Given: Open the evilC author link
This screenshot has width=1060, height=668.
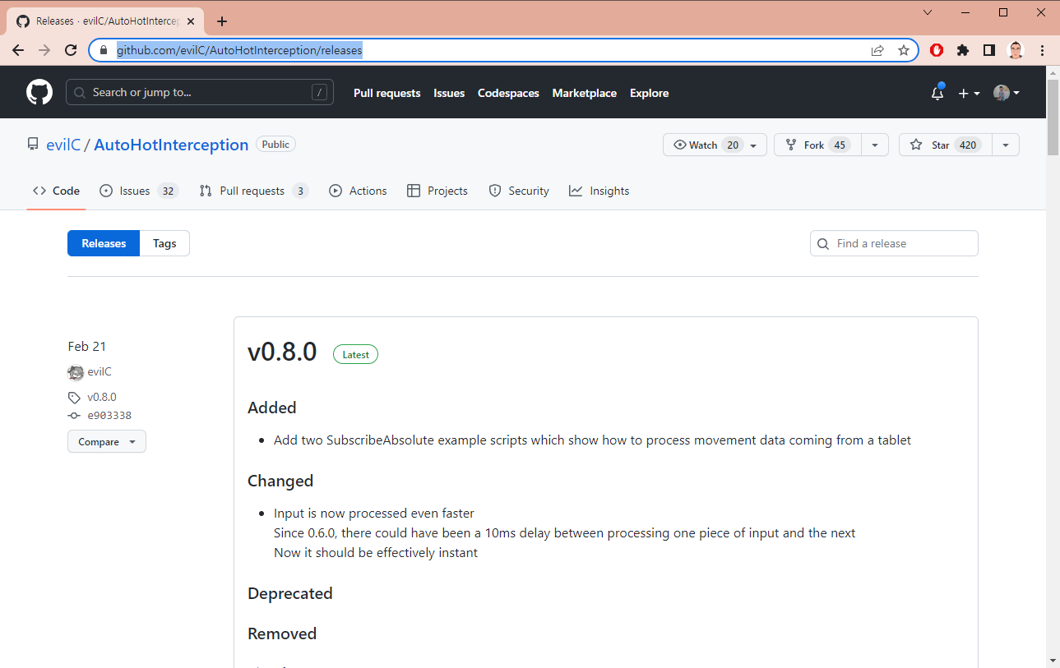Looking at the screenshot, I should tap(100, 372).
